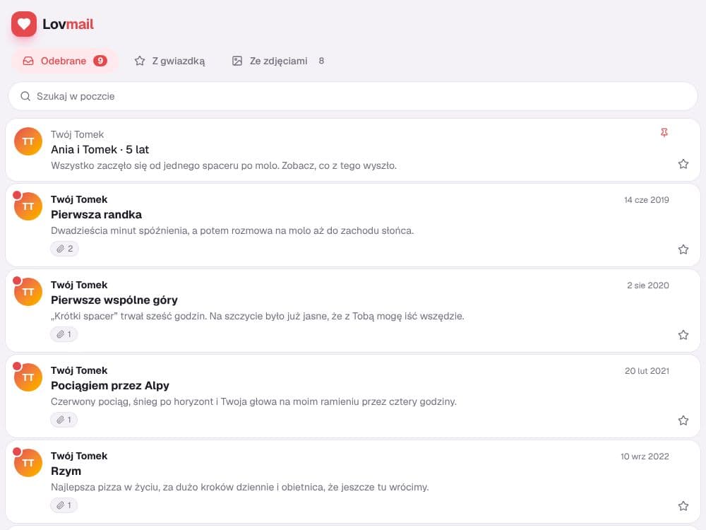Click the preview text starting with „Krótki spacer”
The height and width of the screenshot is (530, 706).
[x=258, y=316]
